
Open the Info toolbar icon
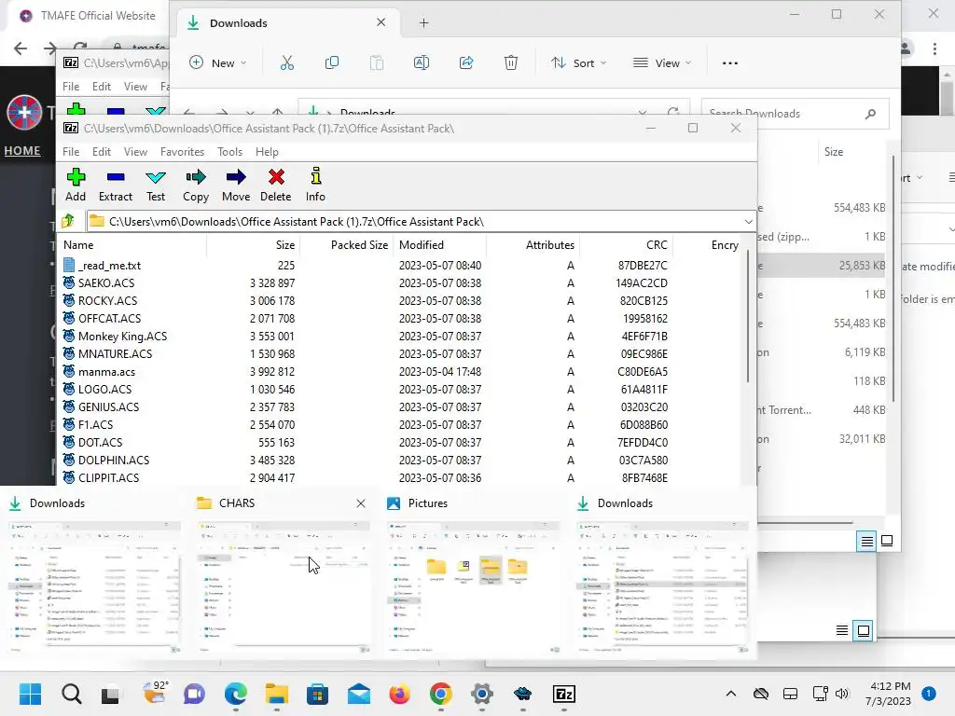click(315, 186)
